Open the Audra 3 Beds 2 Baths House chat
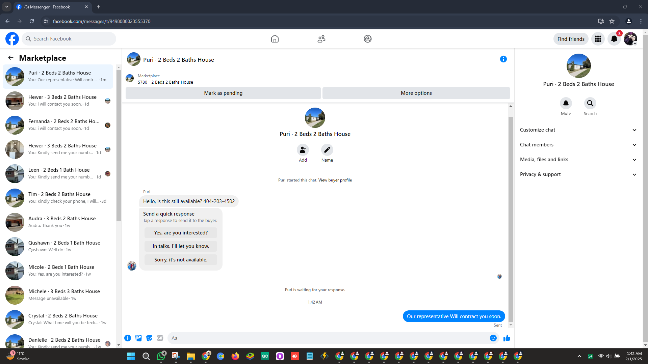Viewport: 648px width, 364px height. [58, 222]
